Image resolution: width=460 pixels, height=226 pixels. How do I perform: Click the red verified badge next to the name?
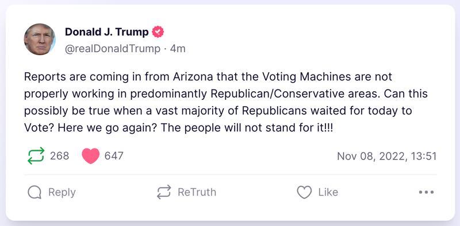pyautogui.click(x=158, y=32)
